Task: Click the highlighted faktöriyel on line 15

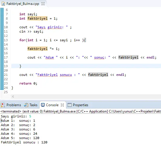Action: click(x=38, y=49)
